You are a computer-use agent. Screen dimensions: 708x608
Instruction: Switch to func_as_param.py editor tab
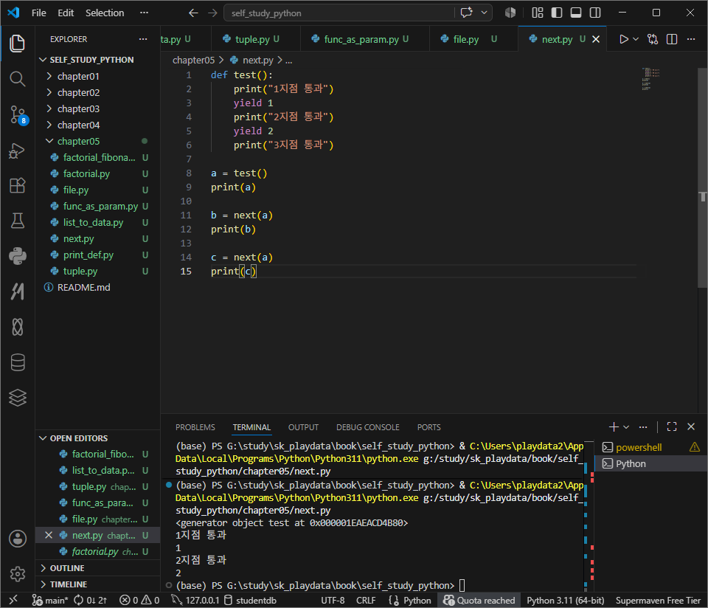[365, 39]
